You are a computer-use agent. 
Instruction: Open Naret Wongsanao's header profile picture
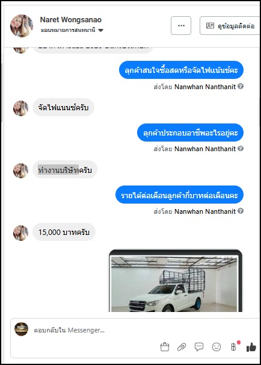pyautogui.click(x=22, y=26)
